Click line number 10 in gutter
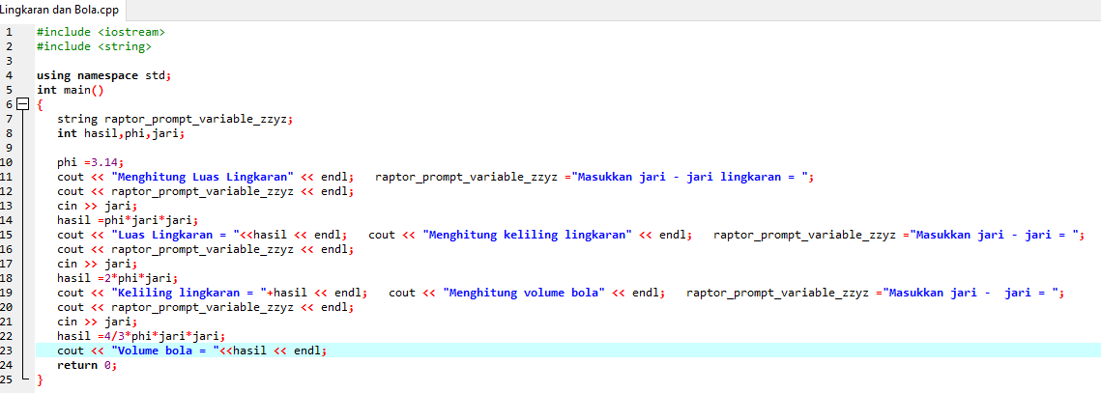The height and width of the screenshot is (393, 1101). (9, 162)
